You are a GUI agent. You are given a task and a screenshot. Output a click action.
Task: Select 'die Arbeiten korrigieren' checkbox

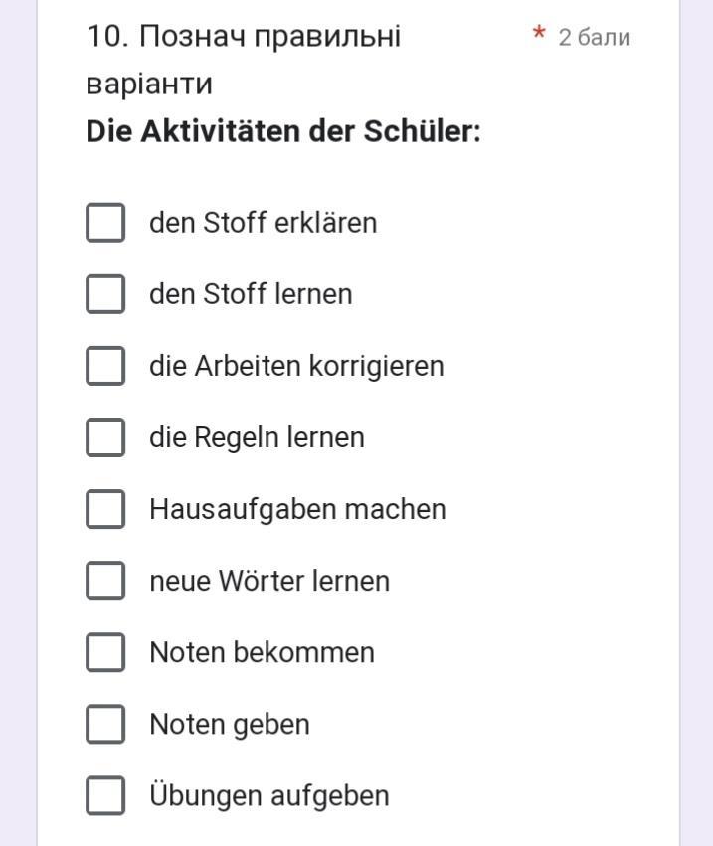(105, 366)
